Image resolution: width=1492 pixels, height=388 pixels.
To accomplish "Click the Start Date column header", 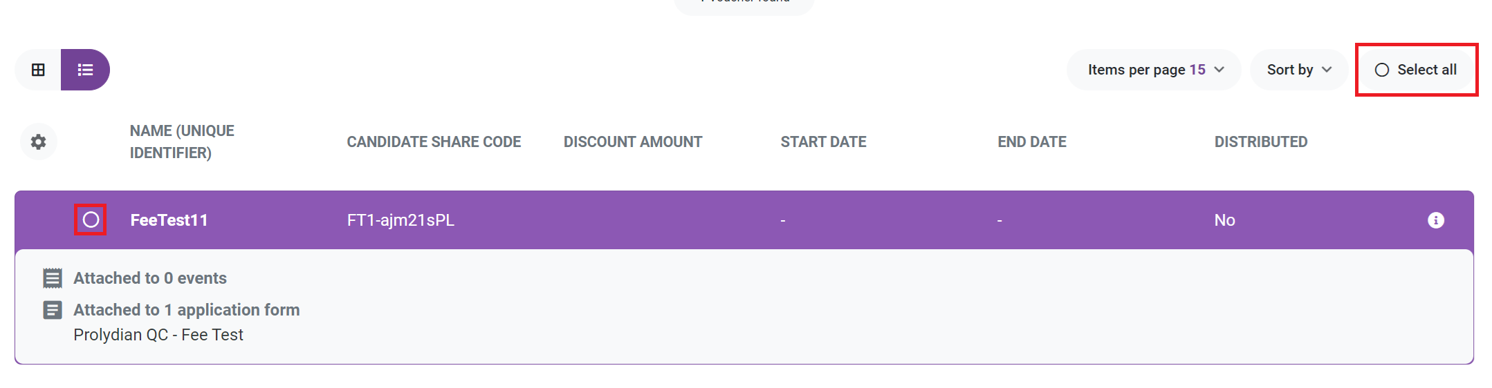I will point(823,142).
